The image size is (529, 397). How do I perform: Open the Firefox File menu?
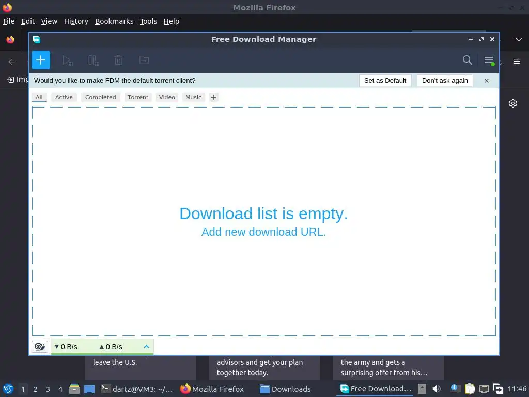tap(9, 21)
